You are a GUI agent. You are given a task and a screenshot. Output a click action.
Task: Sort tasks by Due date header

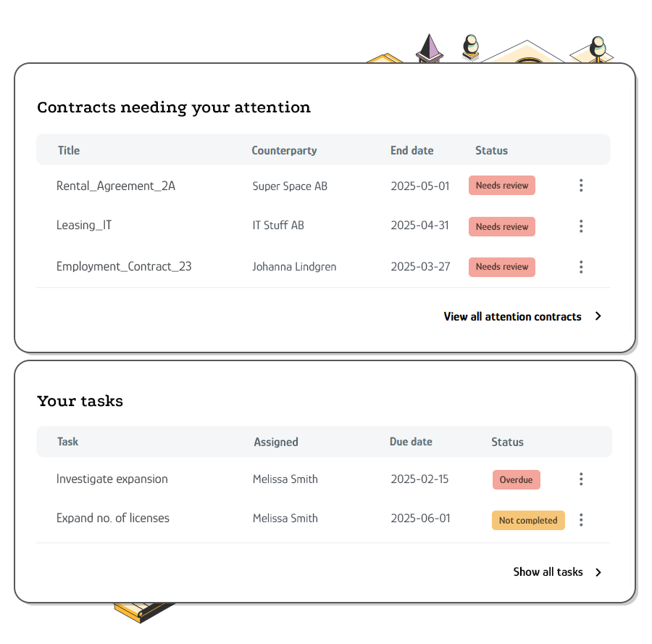pos(411,442)
